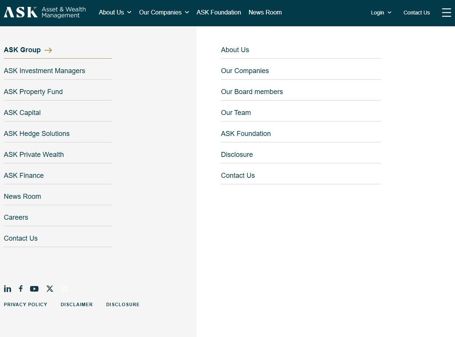The image size is (455, 337).
Task: Open the X (Twitter) social icon
Action: pyautogui.click(x=50, y=289)
